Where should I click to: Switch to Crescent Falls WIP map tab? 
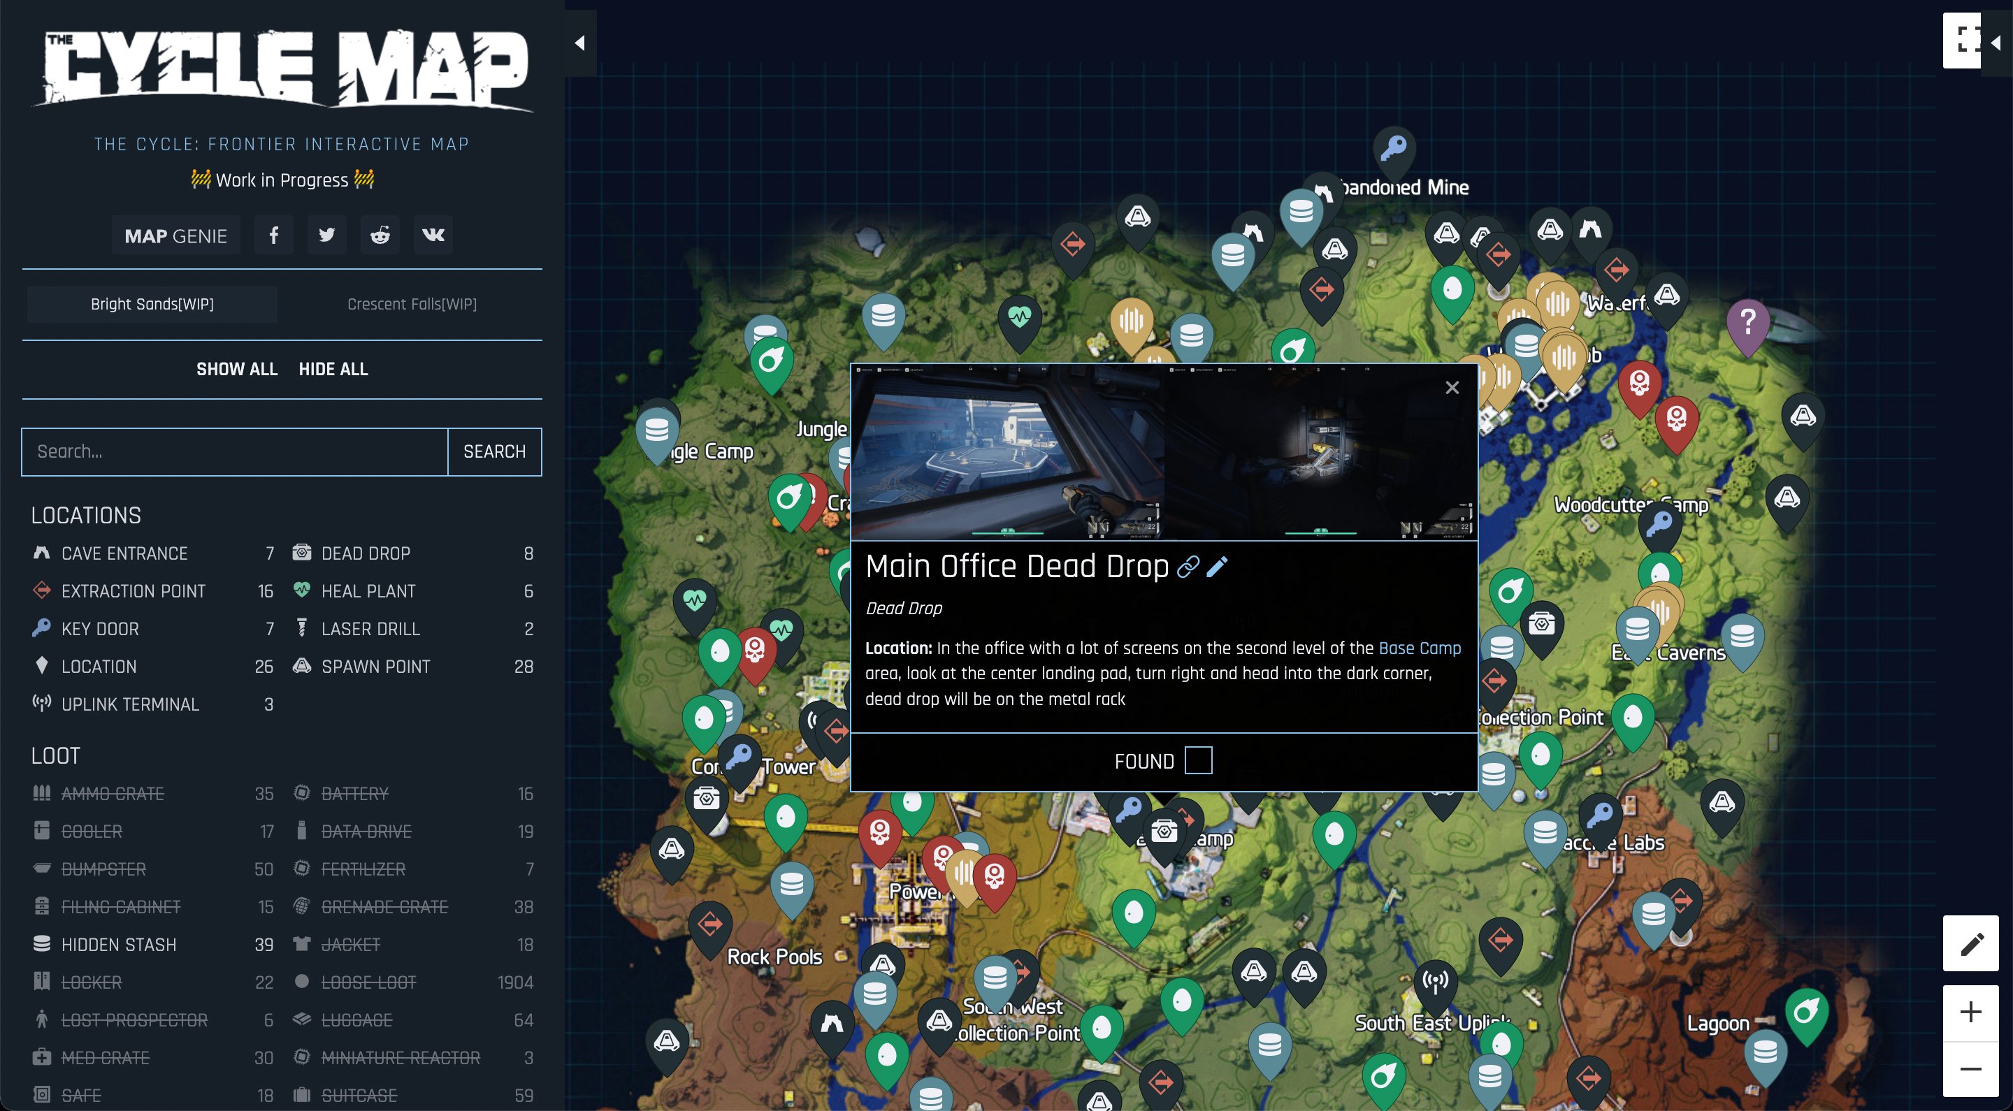410,304
